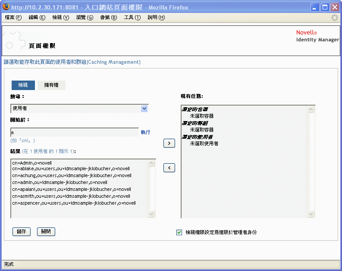Open the 檔案 (F) menu

coord(13,17)
